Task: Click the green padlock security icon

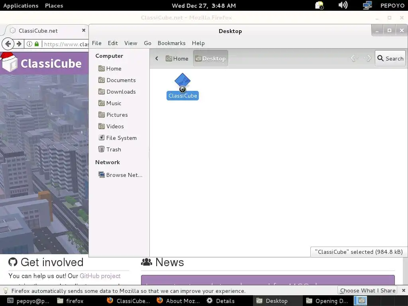Action: (x=37, y=44)
